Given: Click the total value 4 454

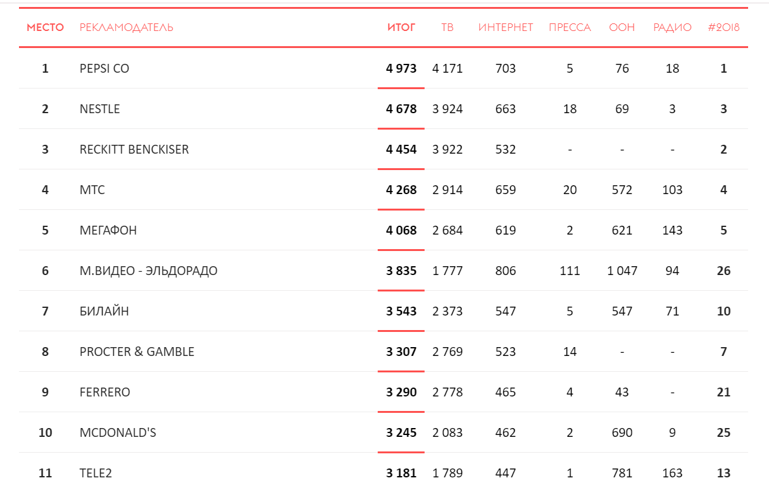Looking at the screenshot, I should 401,149.
